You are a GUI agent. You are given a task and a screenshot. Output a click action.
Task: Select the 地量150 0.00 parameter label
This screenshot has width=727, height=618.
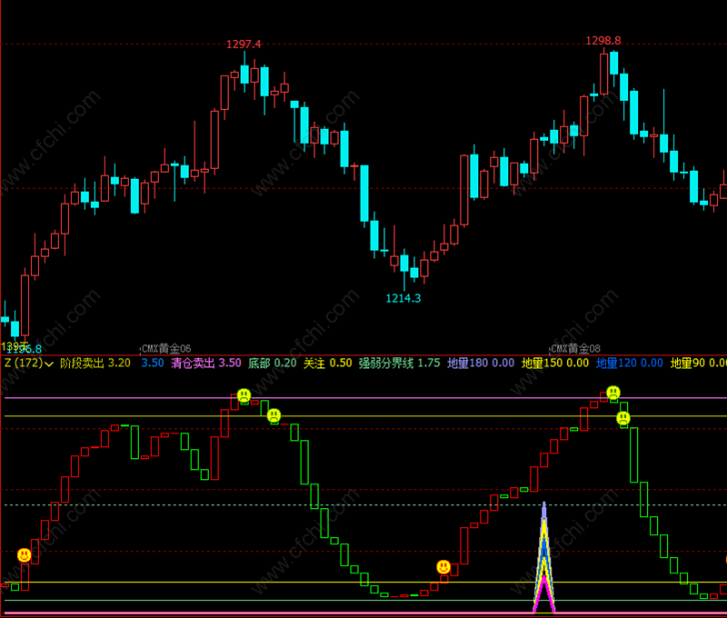(x=555, y=363)
